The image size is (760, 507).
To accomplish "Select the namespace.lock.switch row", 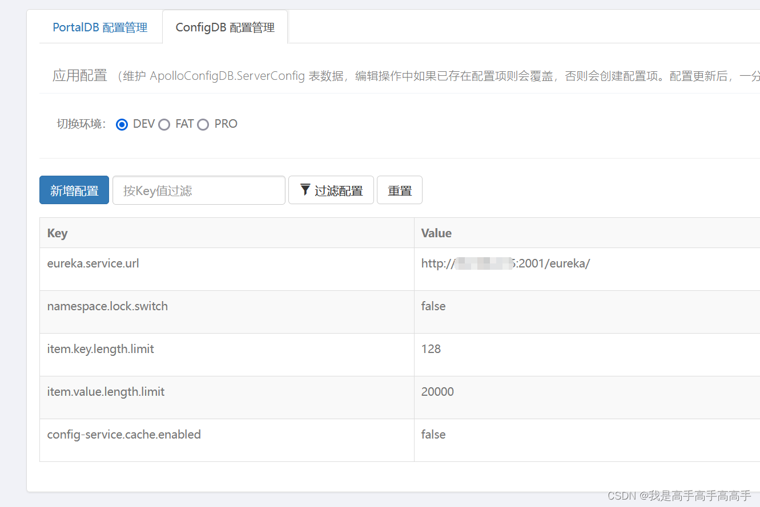I will (107, 306).
